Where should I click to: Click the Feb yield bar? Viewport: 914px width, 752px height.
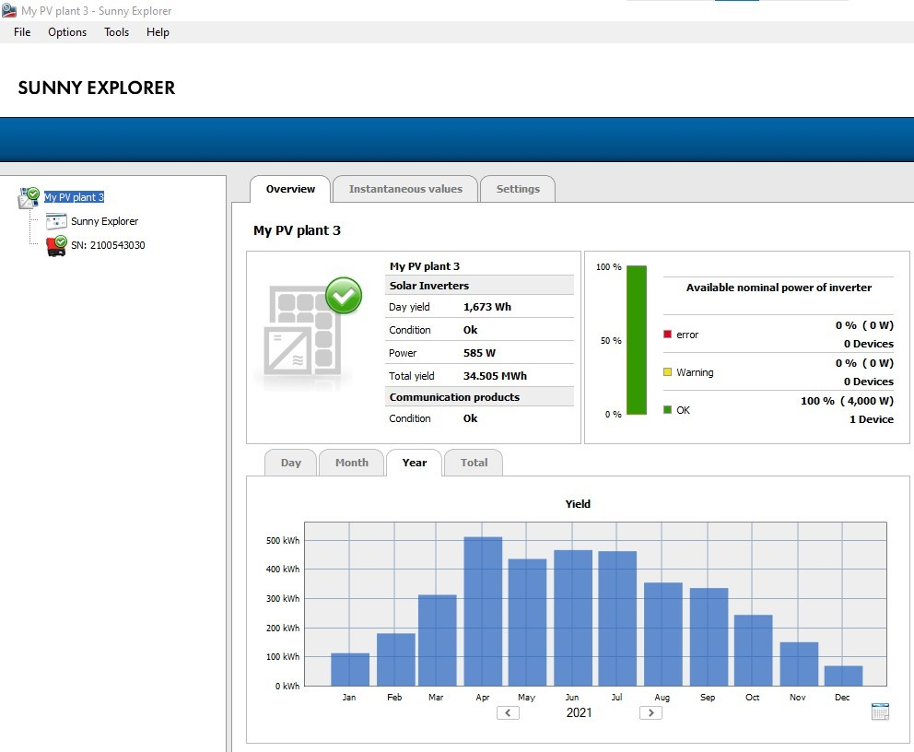pyautogui.click(x=396, y=659)
